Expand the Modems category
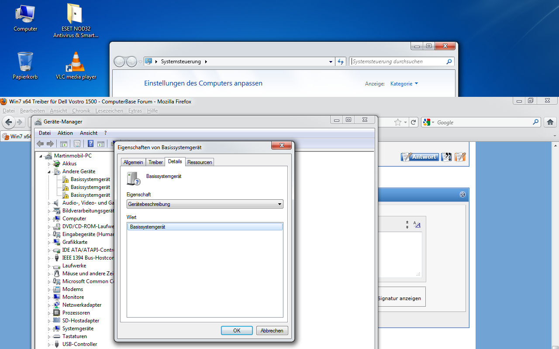Image resolution: width=559 pixels, height=349 pixels. tap(49, 289)
